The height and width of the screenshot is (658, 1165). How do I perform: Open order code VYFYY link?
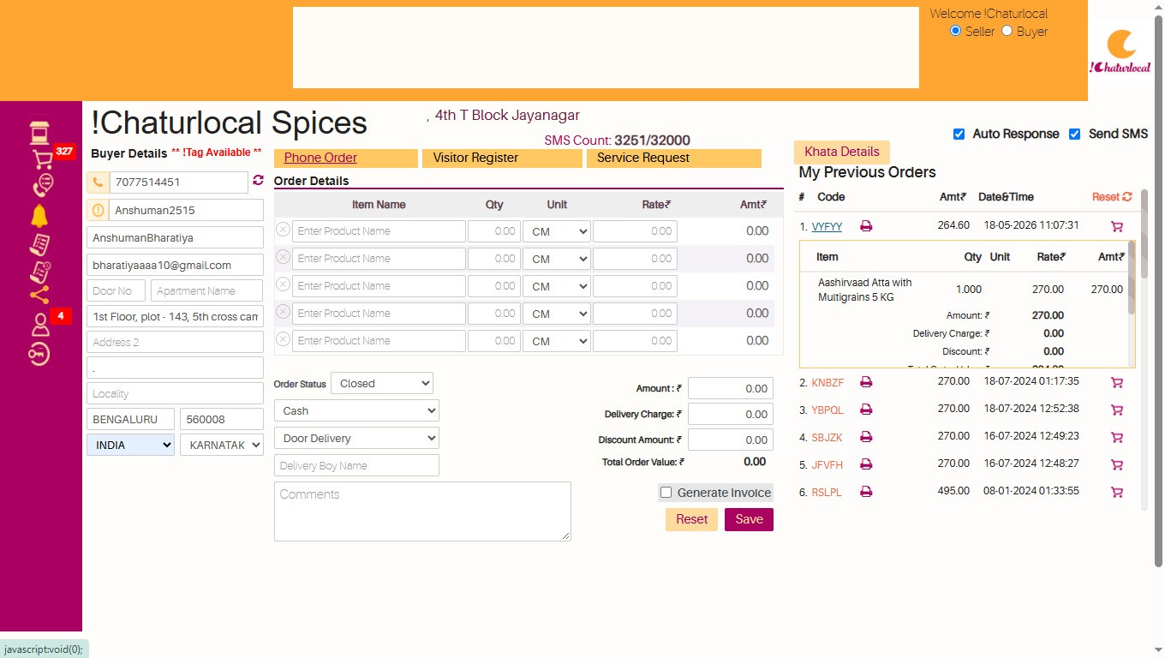tap(827, 227)
